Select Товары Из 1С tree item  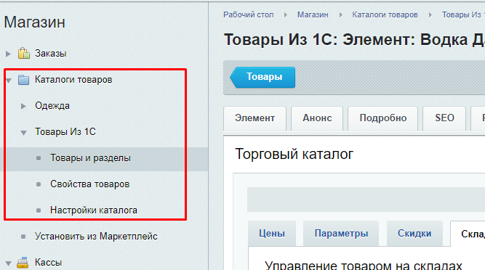tap(65, 132)
